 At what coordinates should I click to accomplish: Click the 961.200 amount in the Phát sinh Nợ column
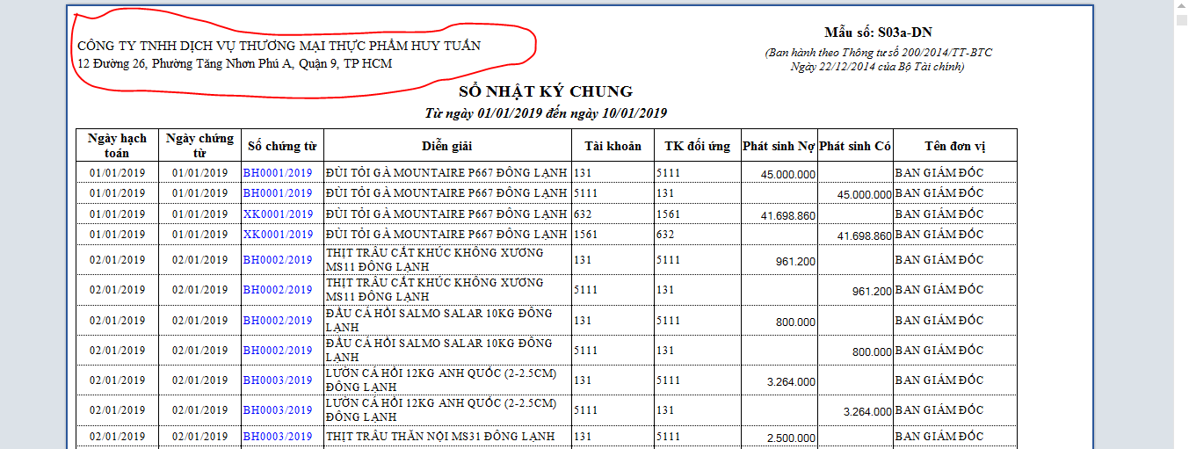click(796, 262)
